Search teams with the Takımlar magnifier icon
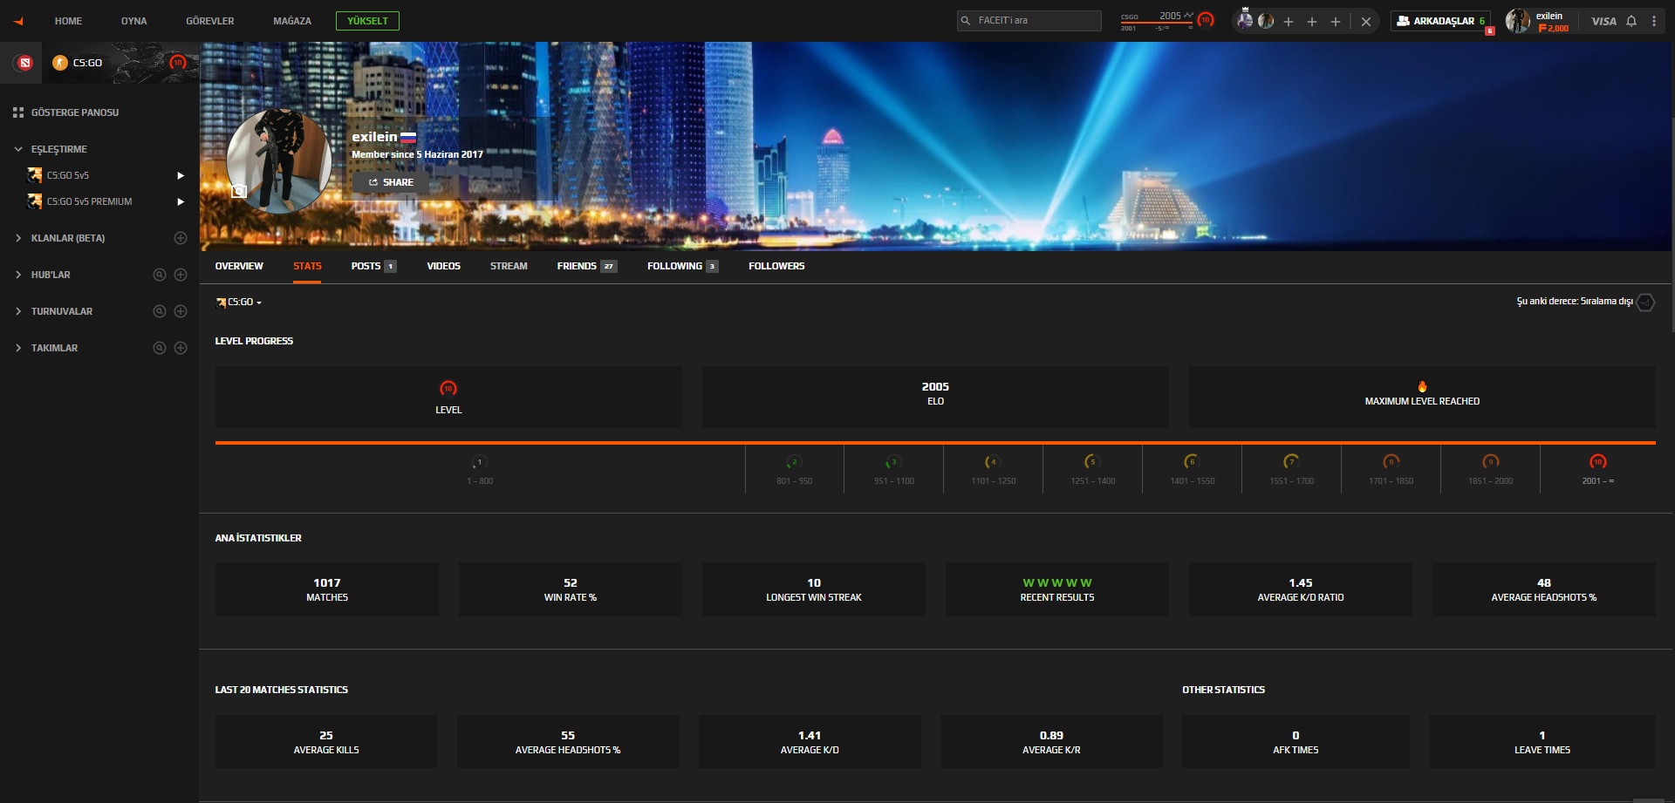The image size is (1675, 803). (160, 348)
